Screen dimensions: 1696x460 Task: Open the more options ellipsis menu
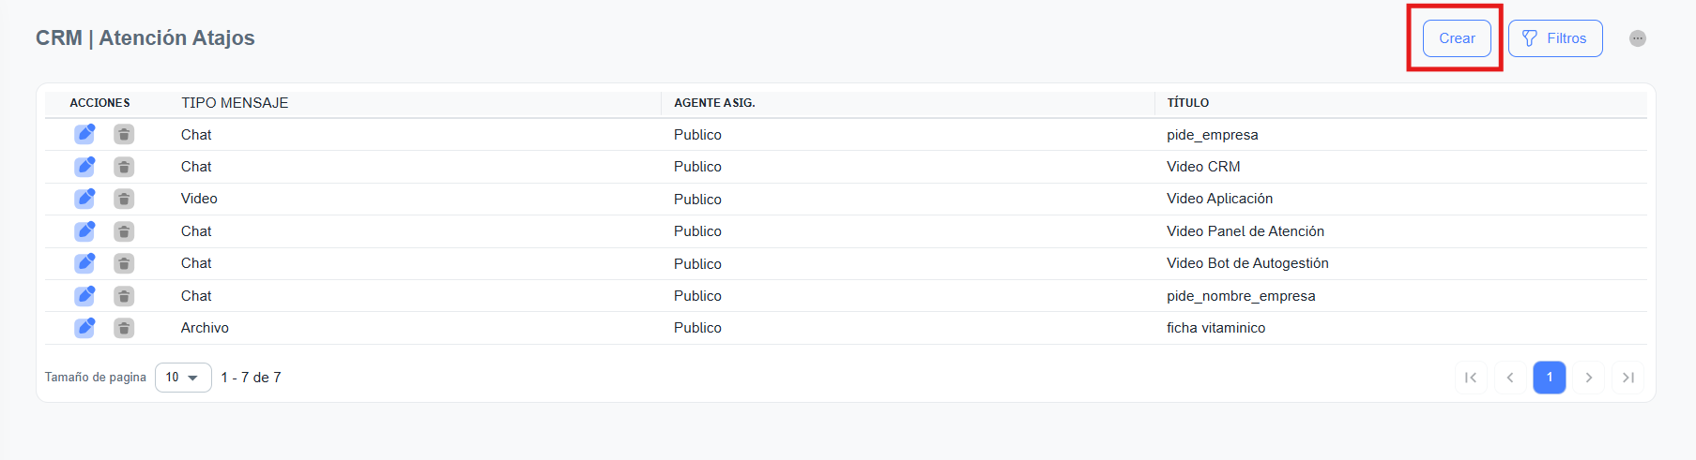click(x=1637, y=38)
